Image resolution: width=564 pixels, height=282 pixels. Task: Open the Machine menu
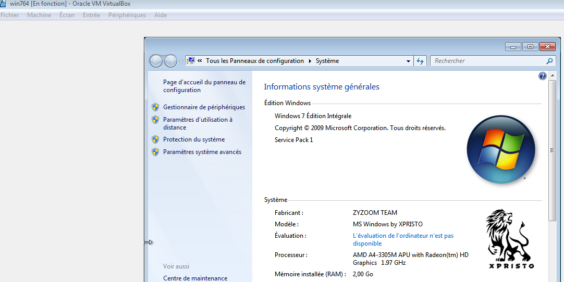(x=39, y=15)
